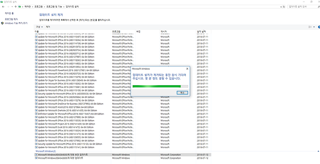The height and width of the screenshot is (164, 320).
Task: Select Update for Office 2016 KB3115276
Action: pos(123,100)
